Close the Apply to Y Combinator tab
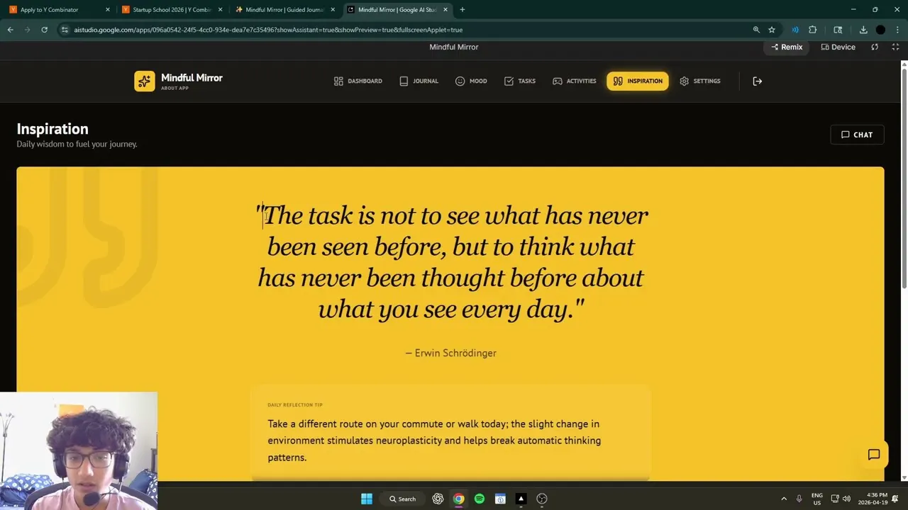Screen dimensions: 908x510 [108, 10]
